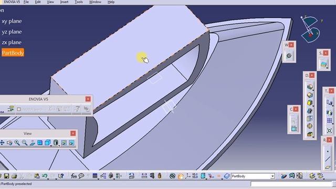Click the What's This help icon
336x189 pixels.
point(61,176)
